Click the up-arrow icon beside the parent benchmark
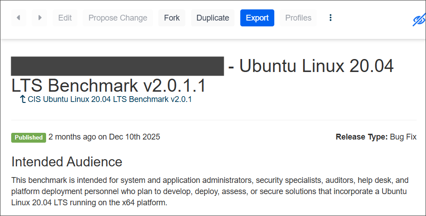 pyautogui.click(x=23, y=99)
